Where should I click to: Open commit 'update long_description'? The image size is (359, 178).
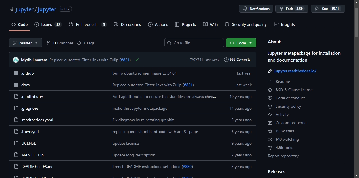[134, 155]
